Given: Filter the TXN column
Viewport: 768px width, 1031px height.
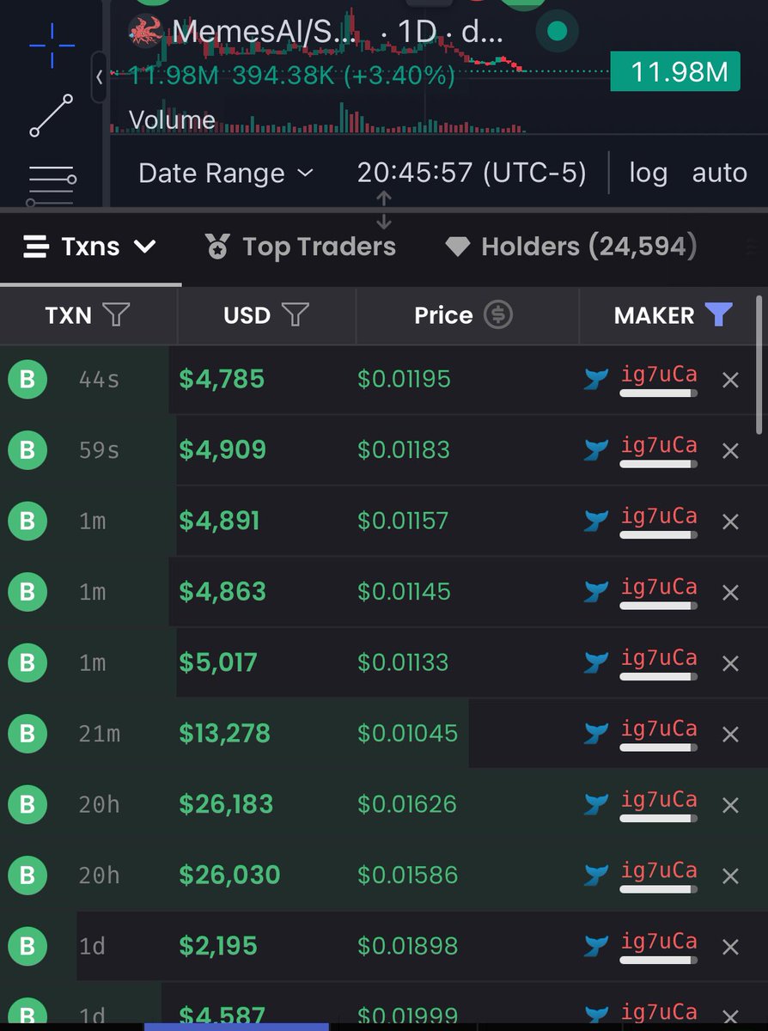Looking at the screenshot, I should coord(116,315).
